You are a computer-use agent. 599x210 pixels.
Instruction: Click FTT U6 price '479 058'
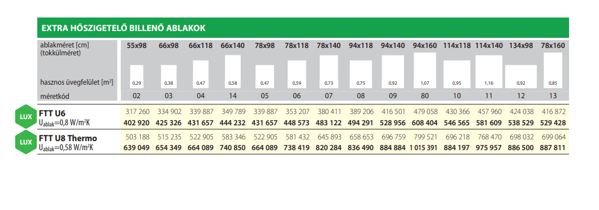(426, 111)
